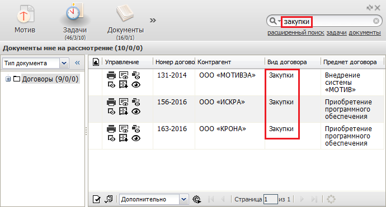
Task: Click the page number input field
Action: click(271, 199)
